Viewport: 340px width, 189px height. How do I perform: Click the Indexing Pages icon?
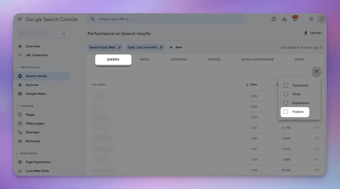(x=20, y=115)
